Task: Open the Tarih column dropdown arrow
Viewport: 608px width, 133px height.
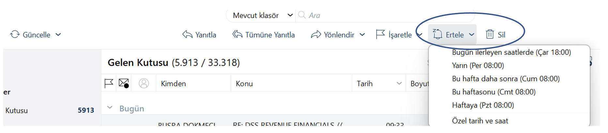Action: (x=399, y=83)
